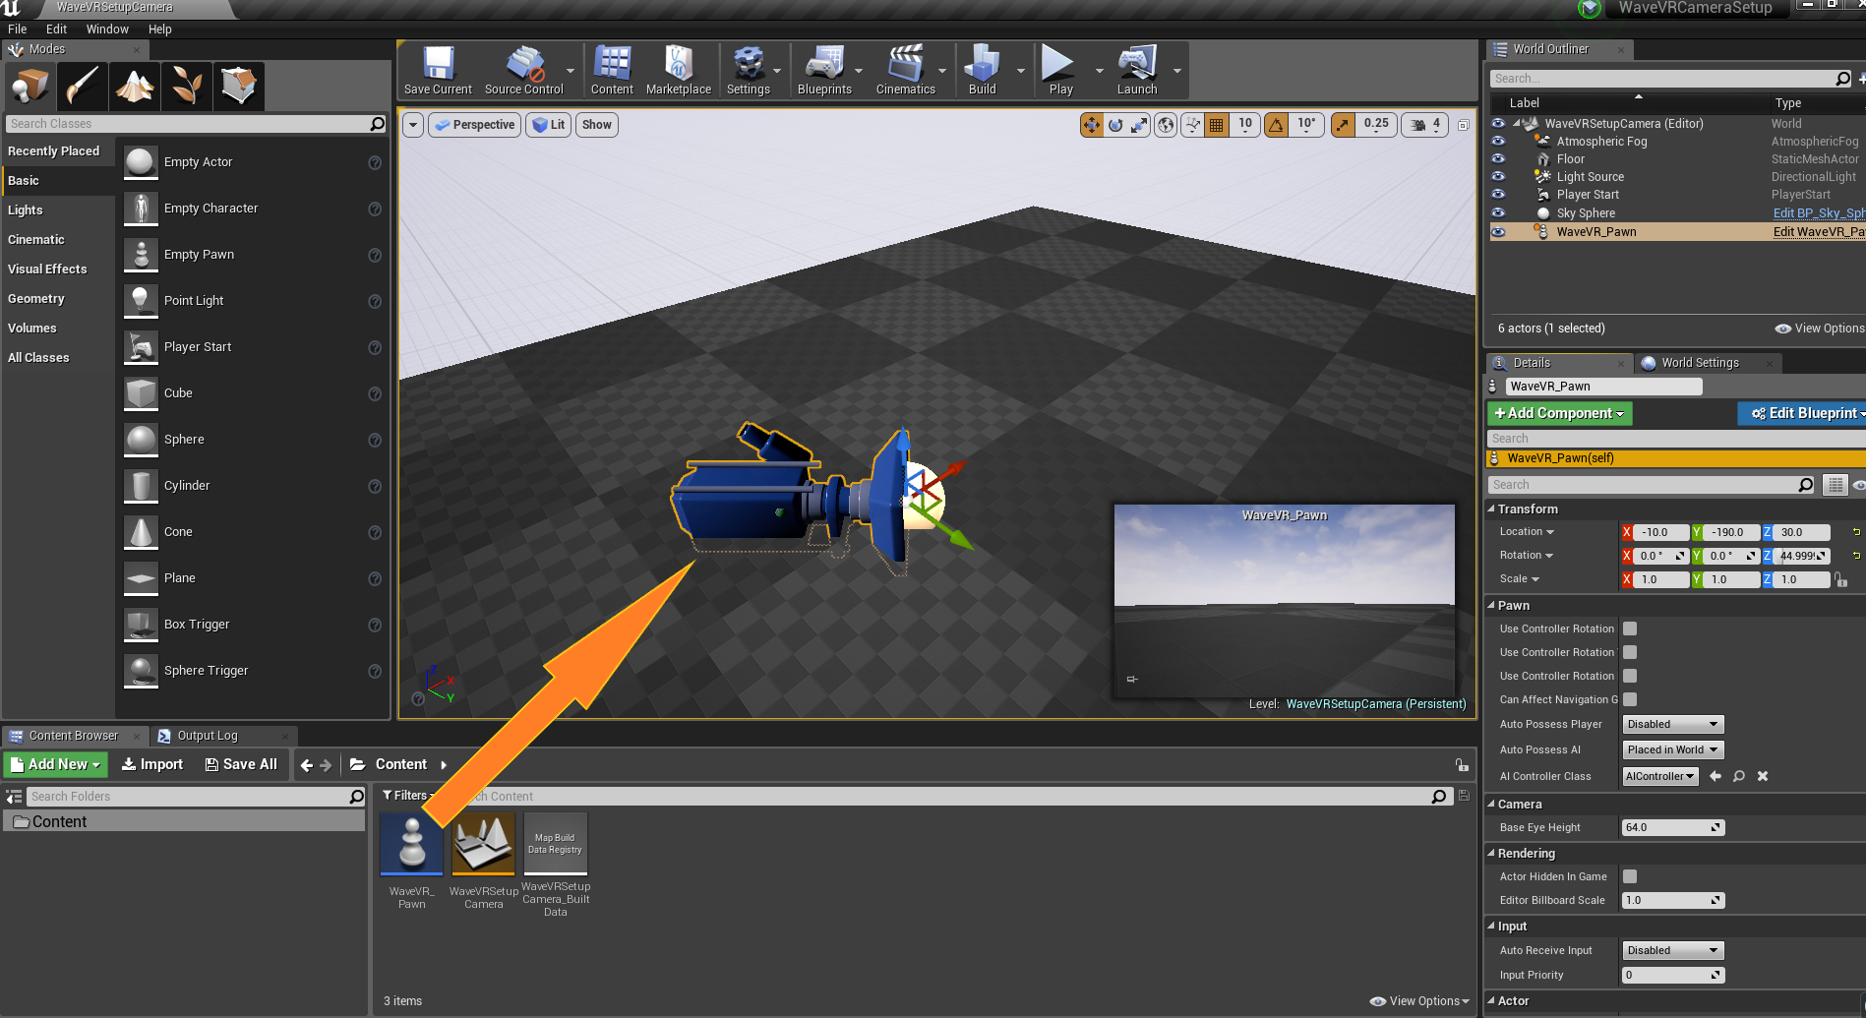The image size is (1866, 1018).
Task: Open the Auto Receive Input dropdown
Action: tap(1672, 950)
